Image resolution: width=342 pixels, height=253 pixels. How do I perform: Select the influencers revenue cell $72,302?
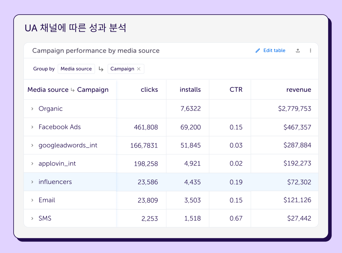click(299, 182)
